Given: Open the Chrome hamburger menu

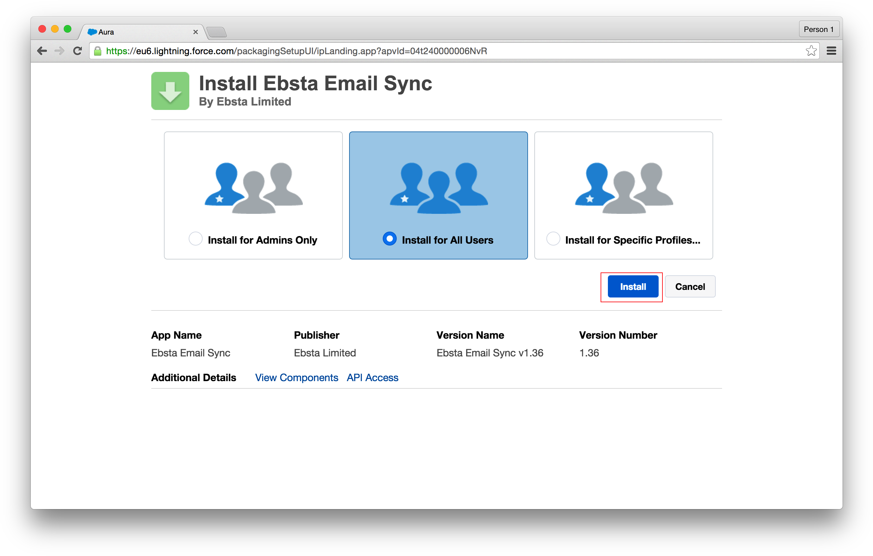Looking at the screenshot, I should 831,51.
